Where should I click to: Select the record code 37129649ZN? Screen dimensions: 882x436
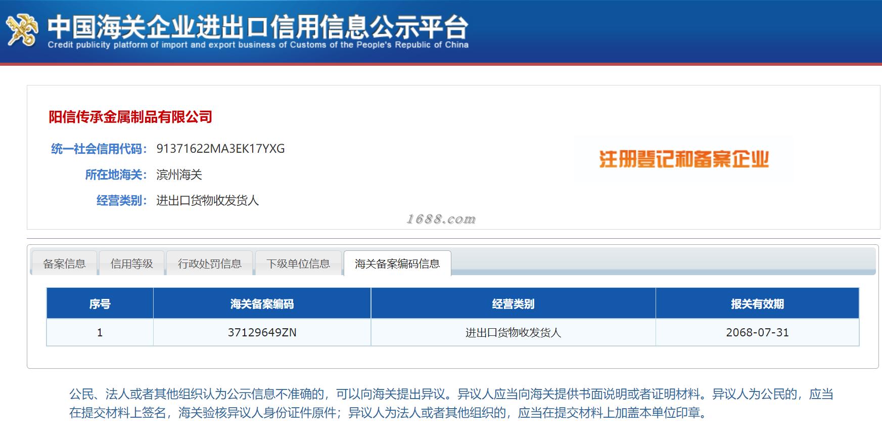(x=262, y=332)
